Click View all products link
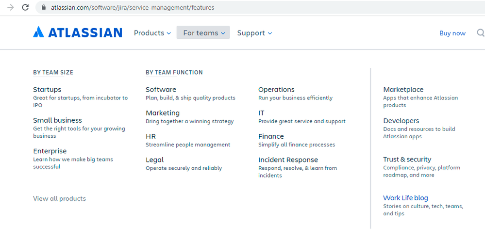Screen dimensions: 485x242 [59, 198]
